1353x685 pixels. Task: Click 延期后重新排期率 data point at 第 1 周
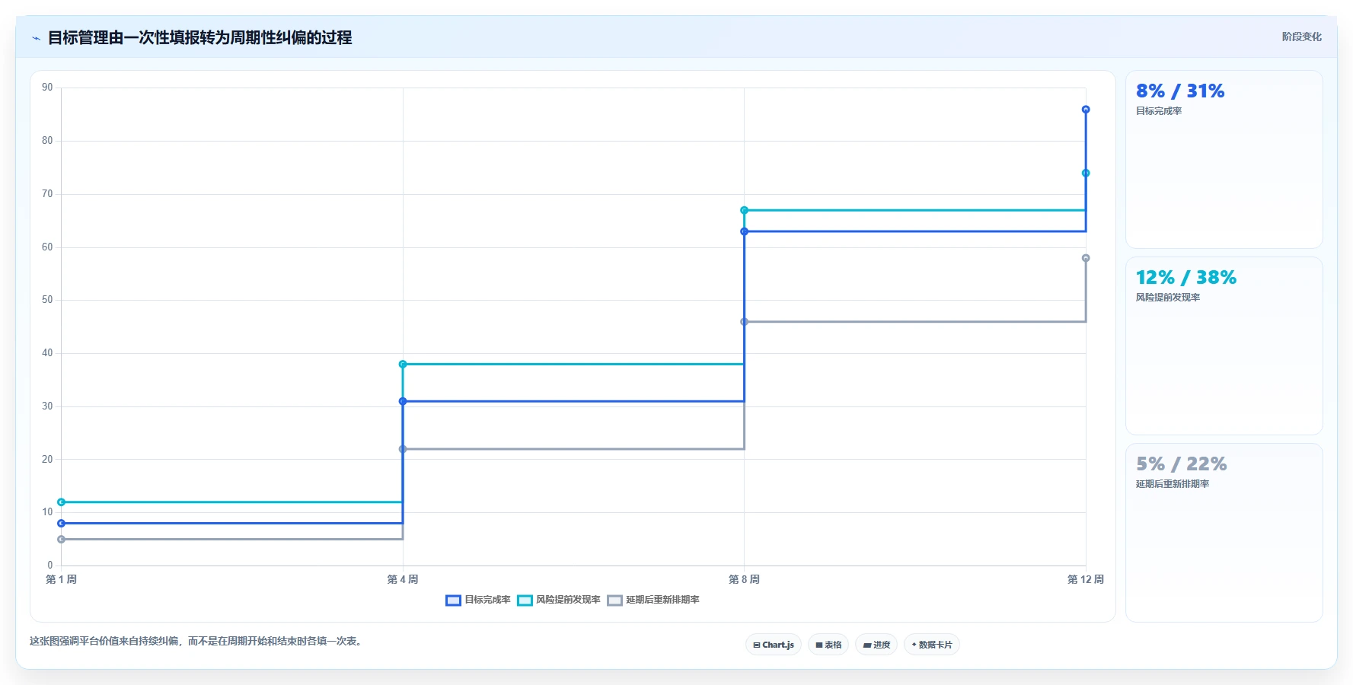point(62,540)
